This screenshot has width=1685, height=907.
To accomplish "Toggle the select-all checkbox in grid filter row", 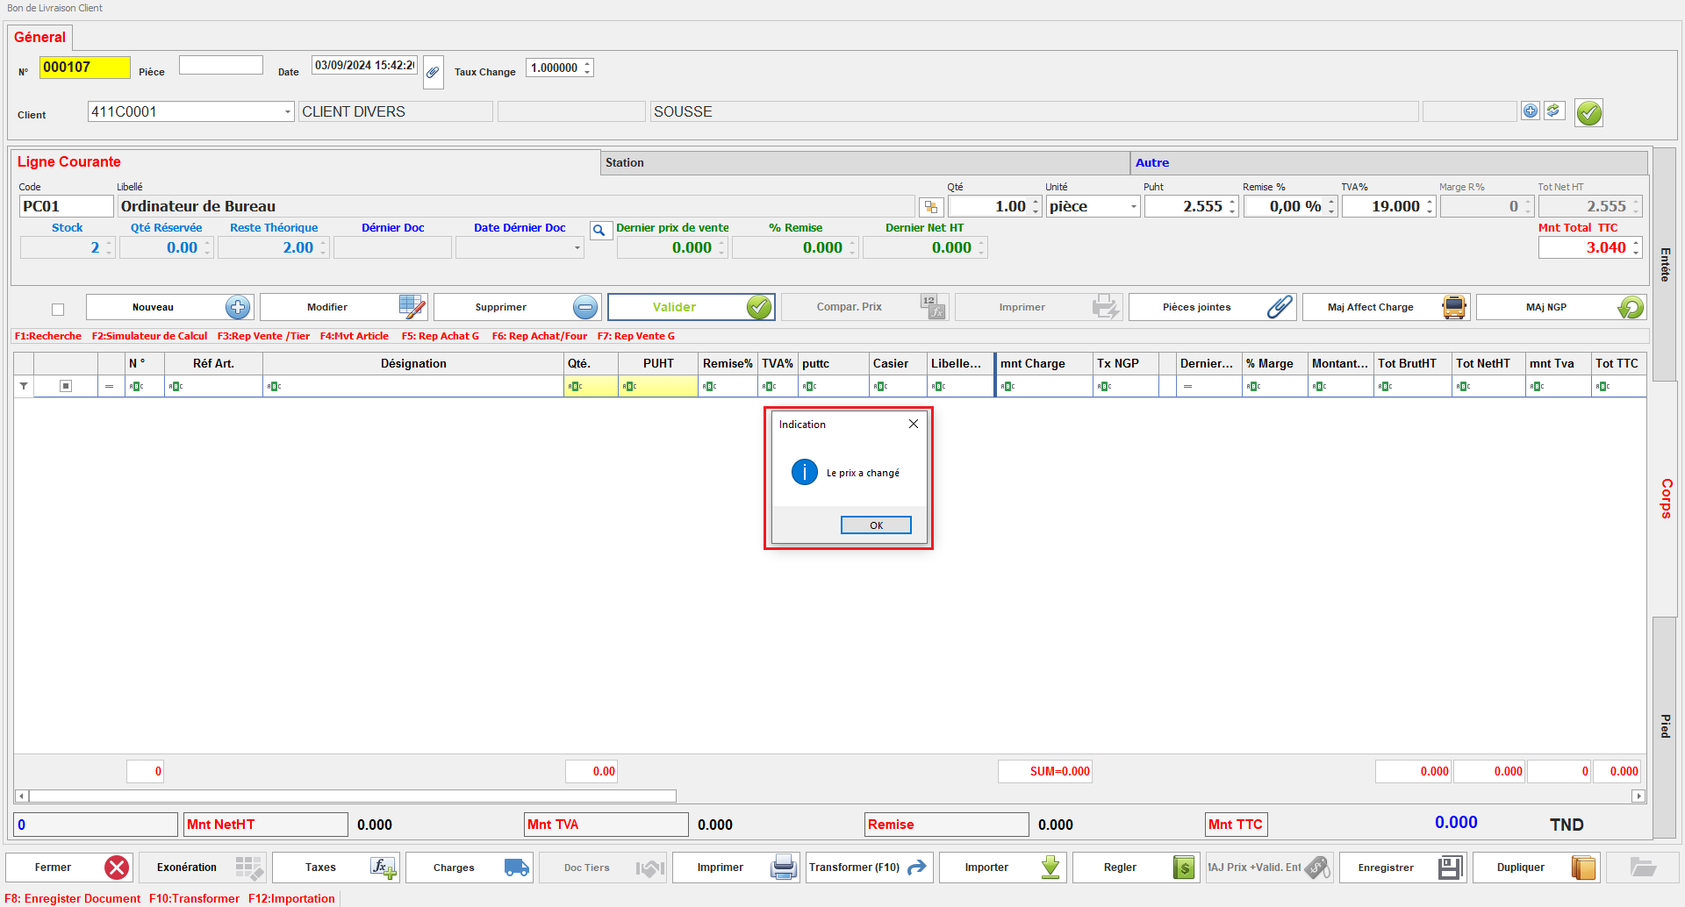I will click(x=66, y=386).
